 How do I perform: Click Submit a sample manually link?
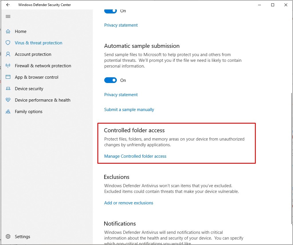[x=129, y=110]
